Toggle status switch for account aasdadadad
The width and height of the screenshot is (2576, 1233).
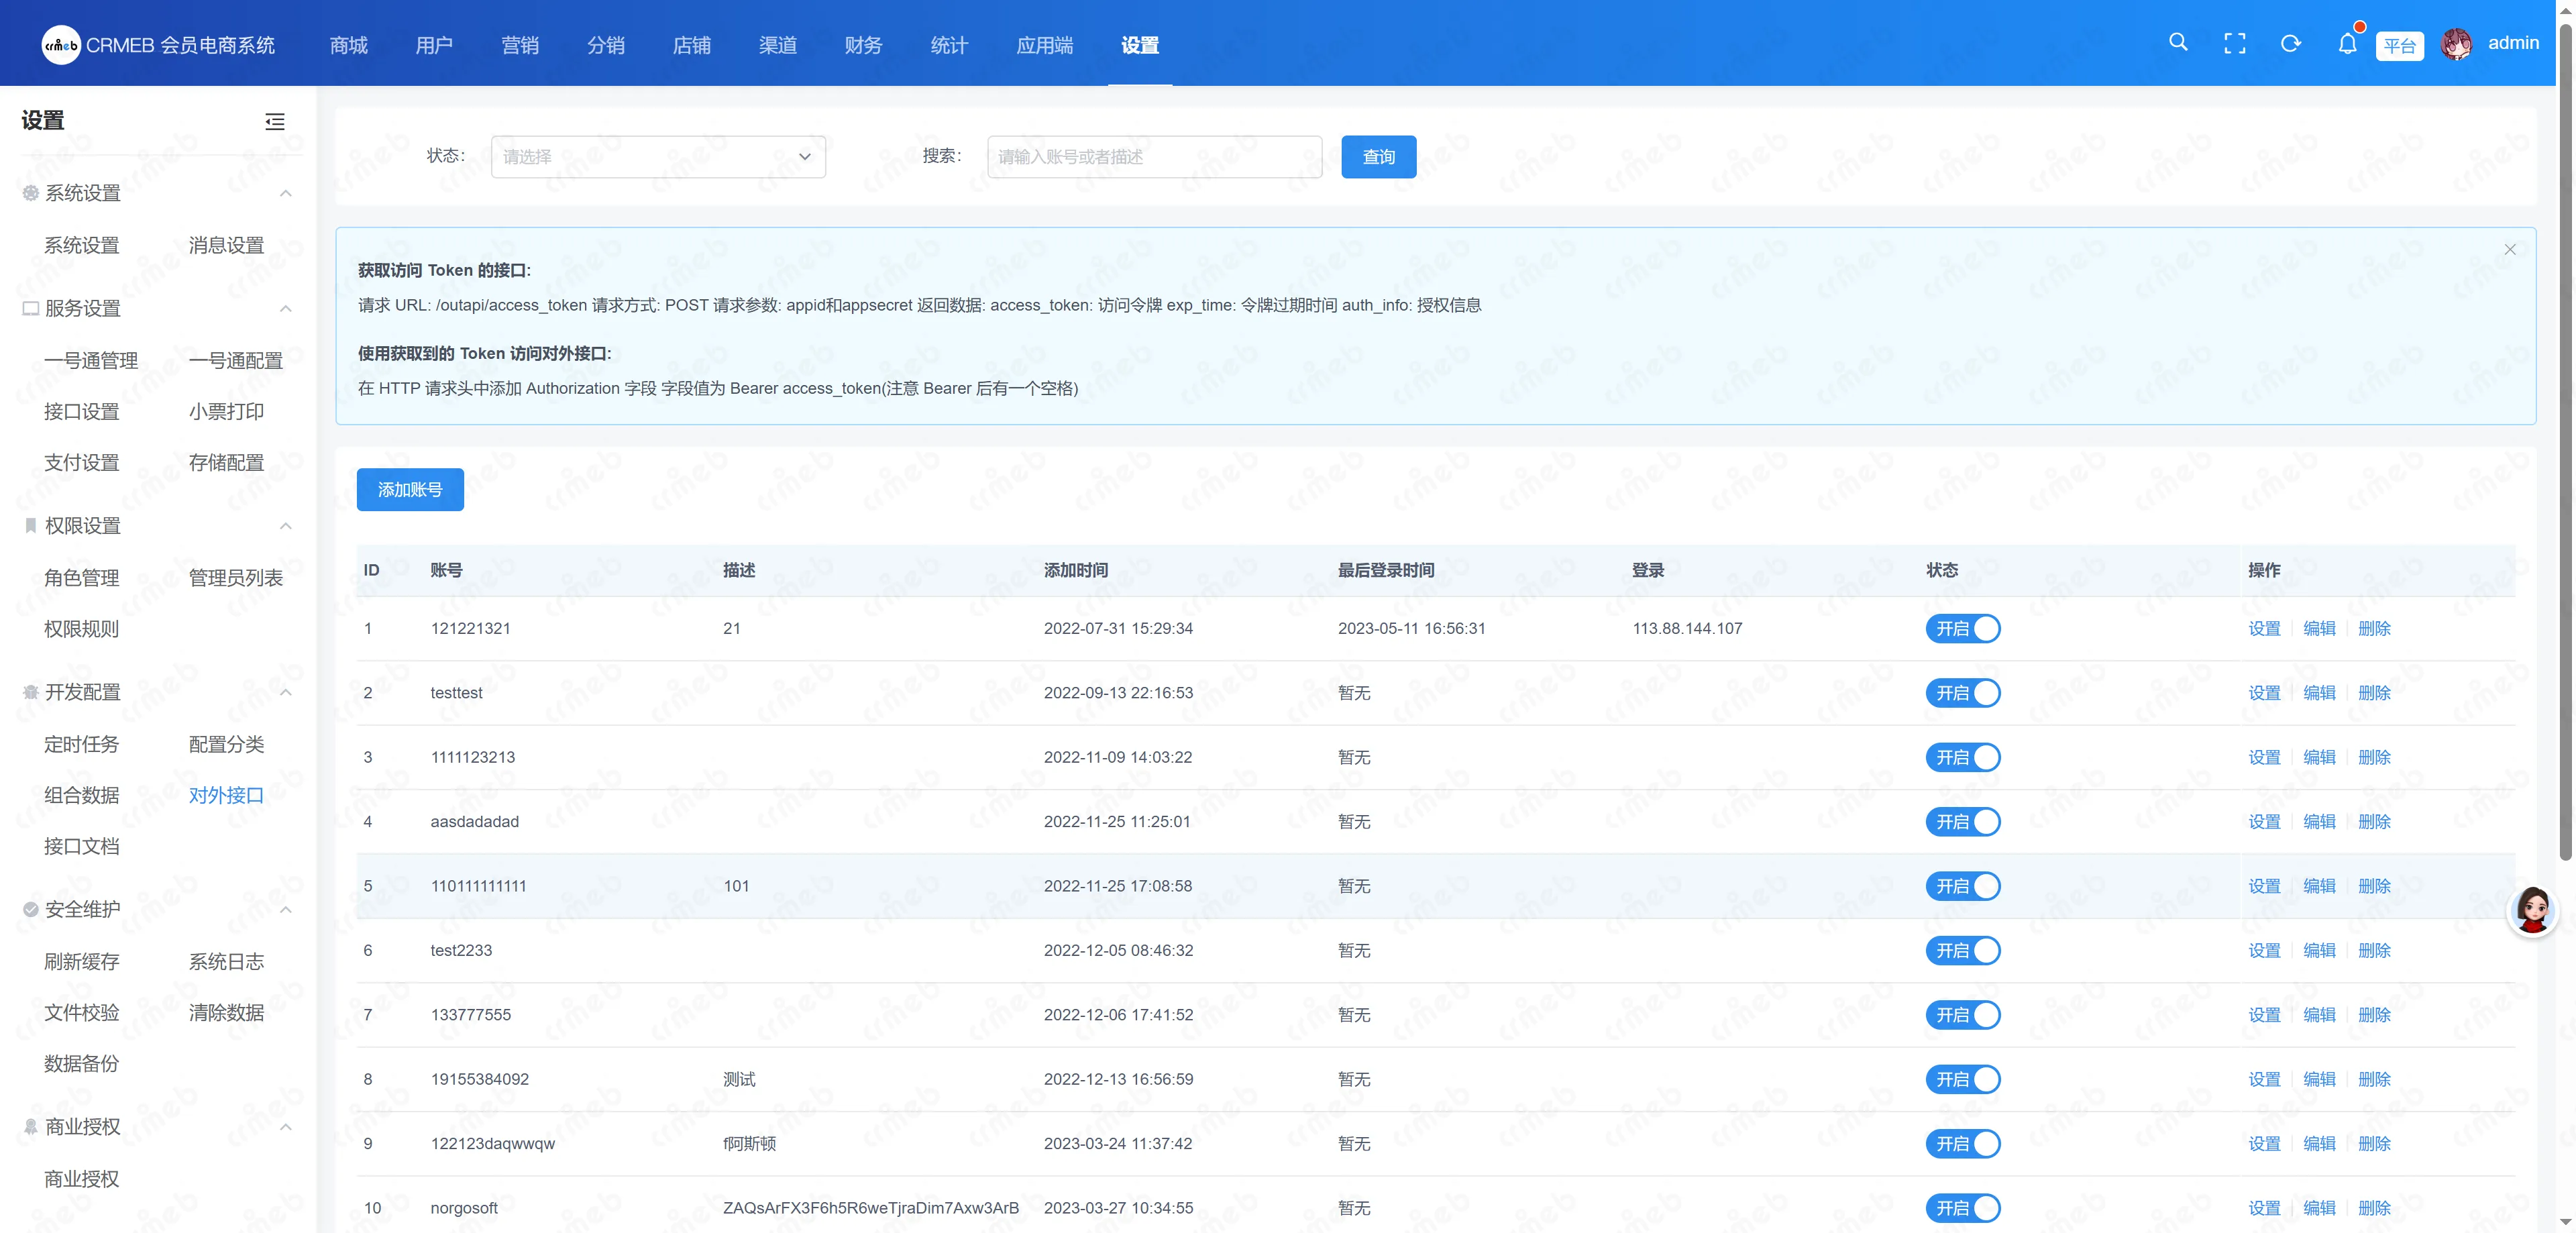(1962, 822)
